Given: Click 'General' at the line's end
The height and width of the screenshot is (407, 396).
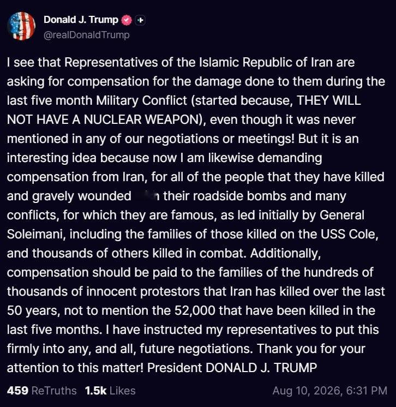Looking at the screenshot, I should coord(342,215).
